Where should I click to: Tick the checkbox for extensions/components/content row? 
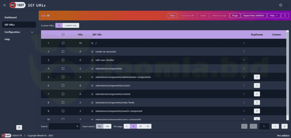[63, 94]
